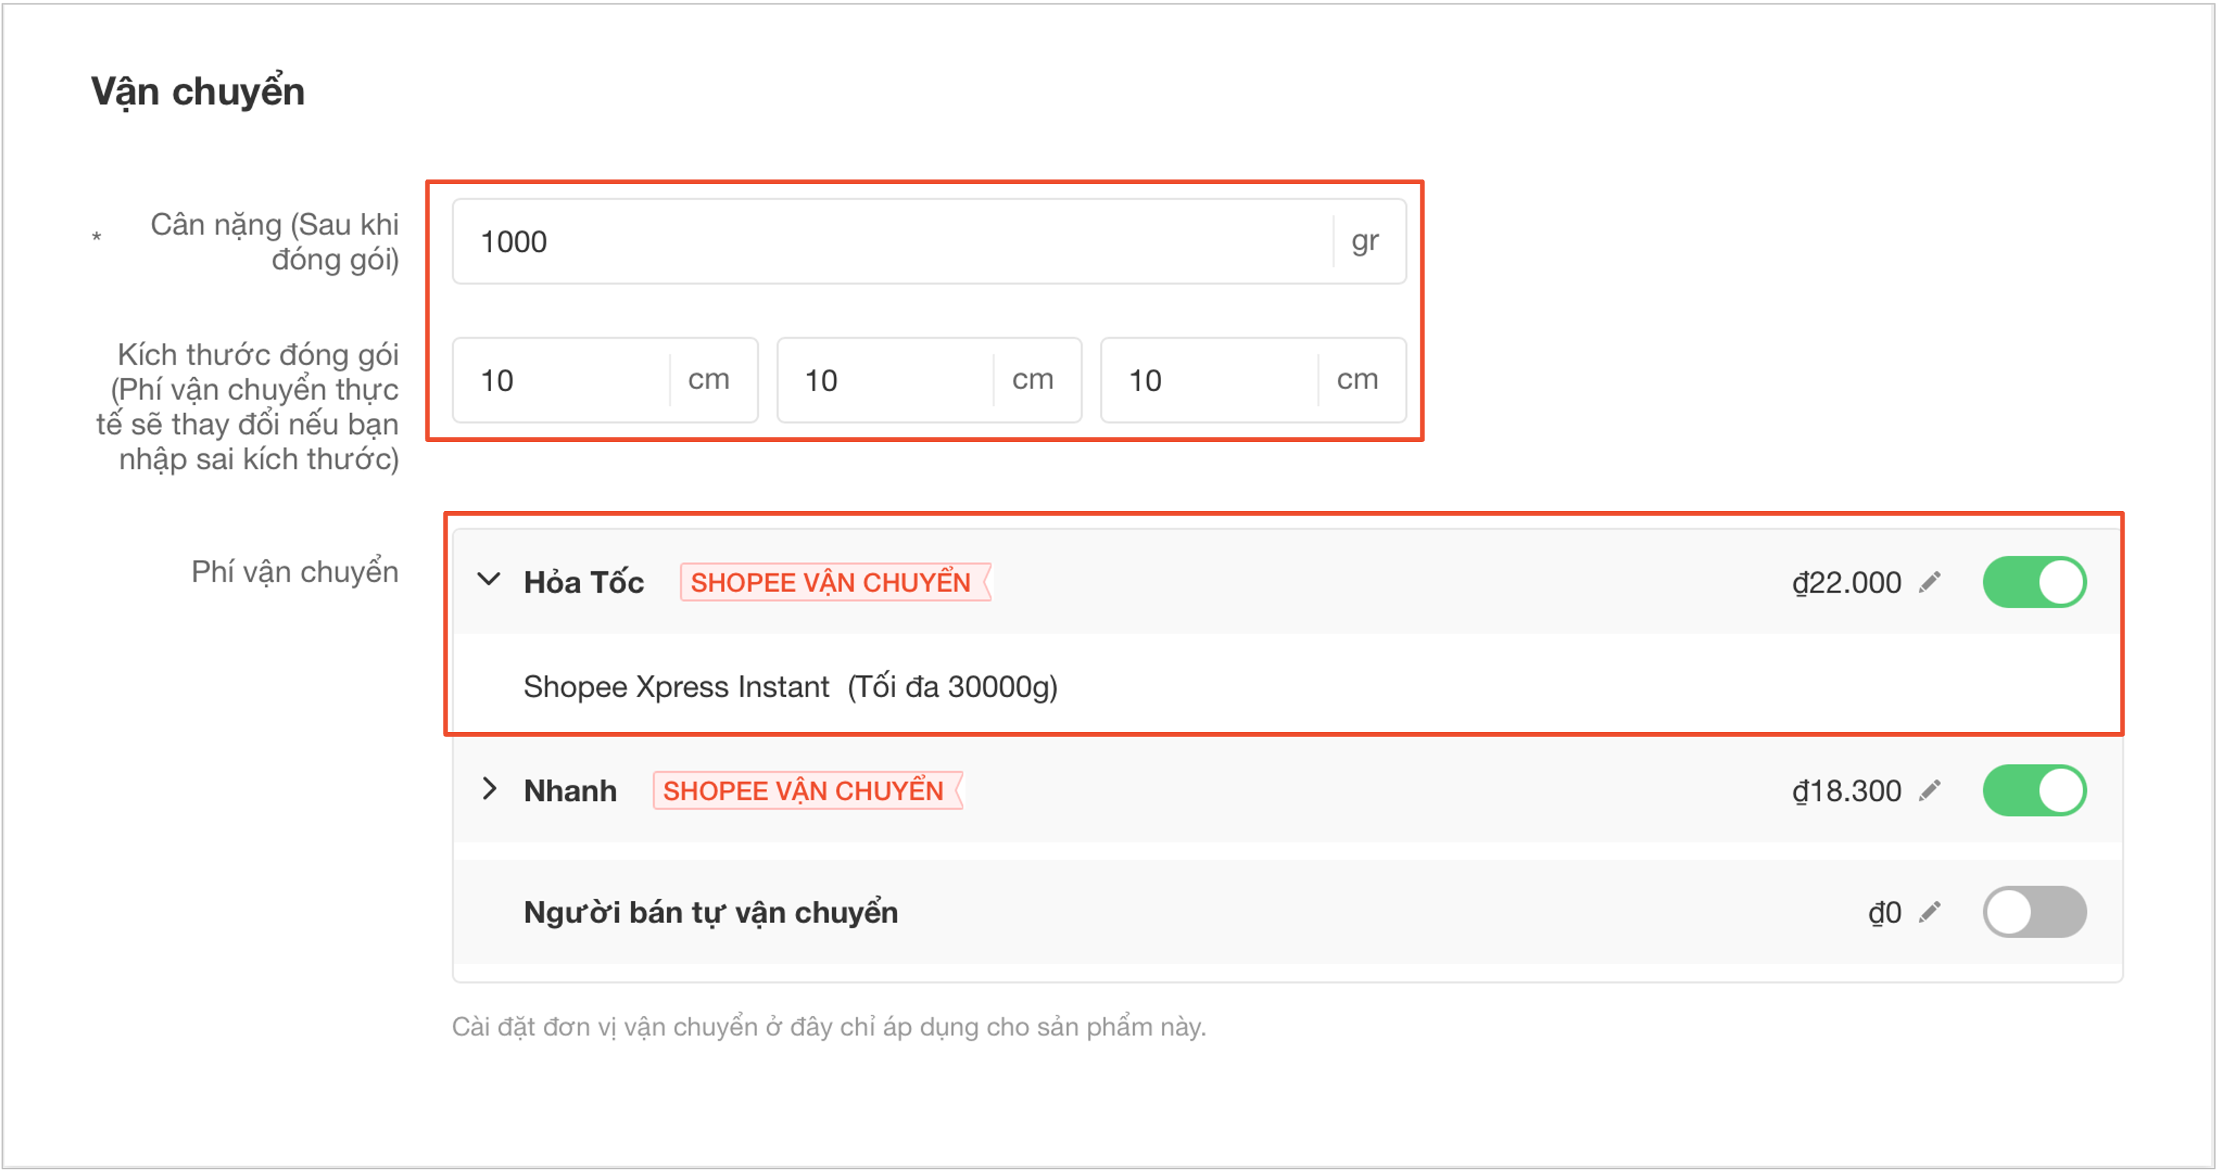Screen dimensions: 2217x1172
Task: Click the first package dimension field
Action: coord(605,380)
